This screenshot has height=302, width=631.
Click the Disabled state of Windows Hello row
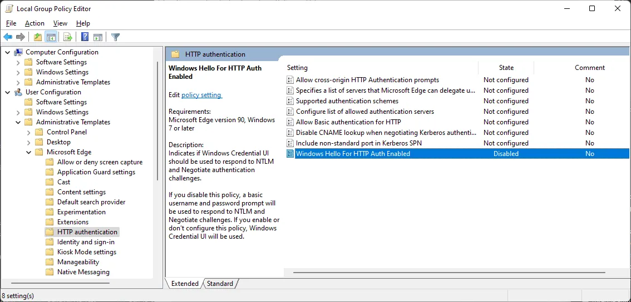point(506,153)
